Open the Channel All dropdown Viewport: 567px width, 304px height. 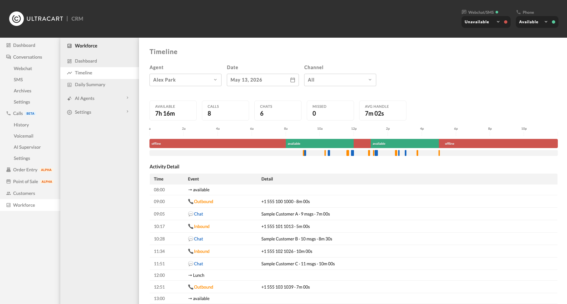(340, 80)
